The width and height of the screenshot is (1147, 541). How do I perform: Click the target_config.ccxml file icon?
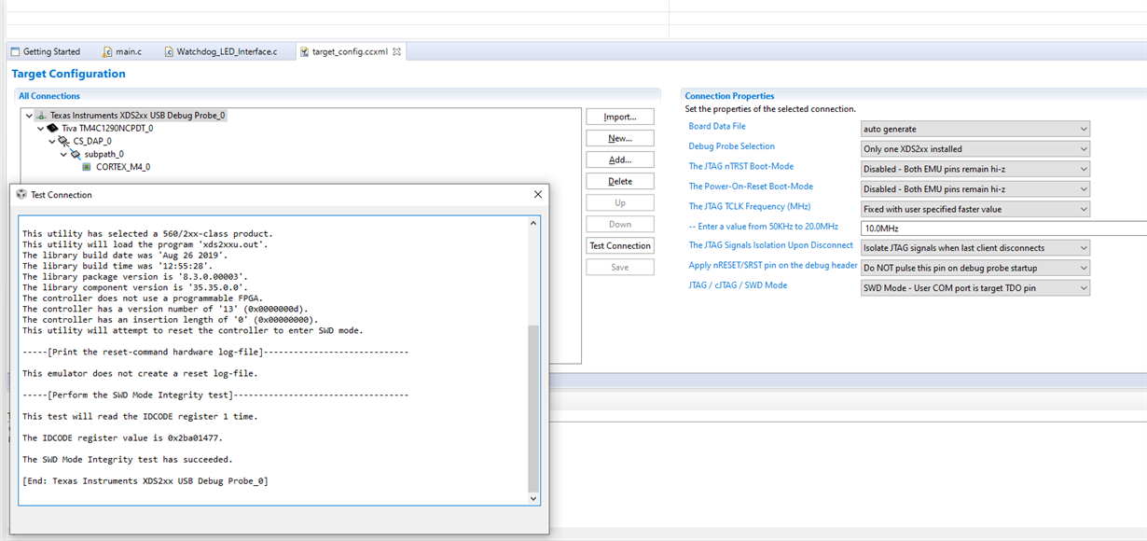pyautogui.click(x=304, y=51)
